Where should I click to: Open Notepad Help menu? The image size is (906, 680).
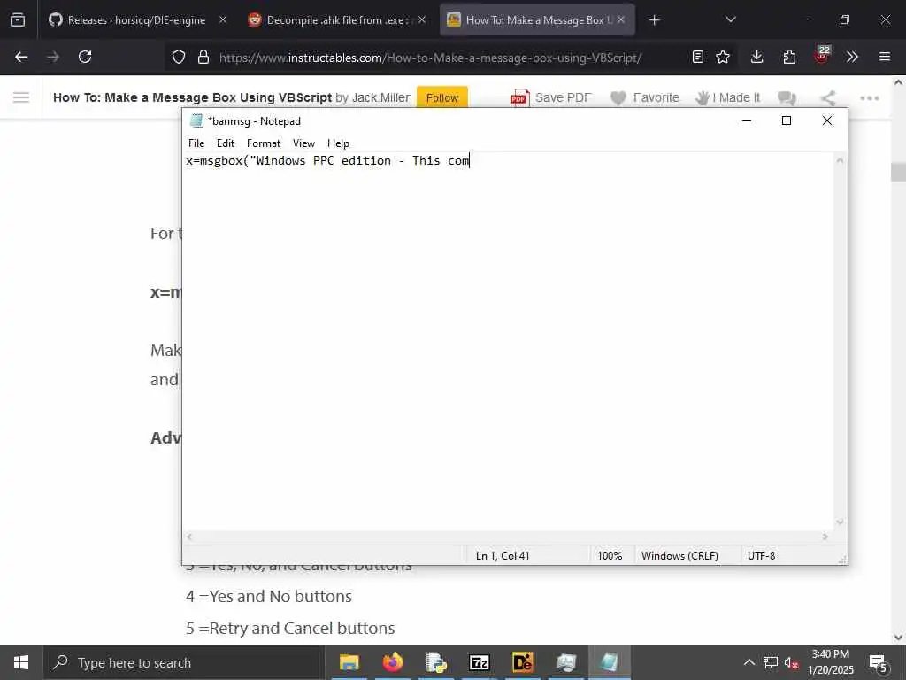click(x=338, y=143)
